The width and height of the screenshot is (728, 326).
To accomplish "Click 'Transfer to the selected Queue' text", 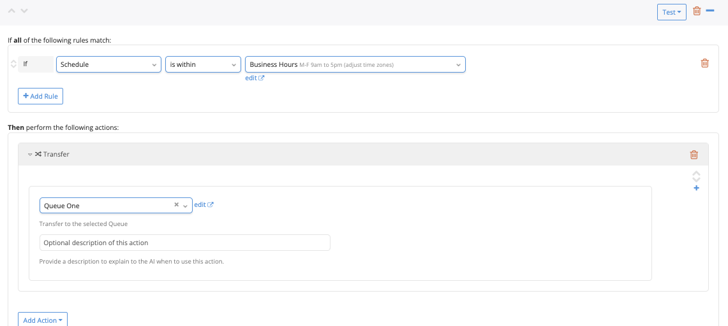I will [84, 223].
